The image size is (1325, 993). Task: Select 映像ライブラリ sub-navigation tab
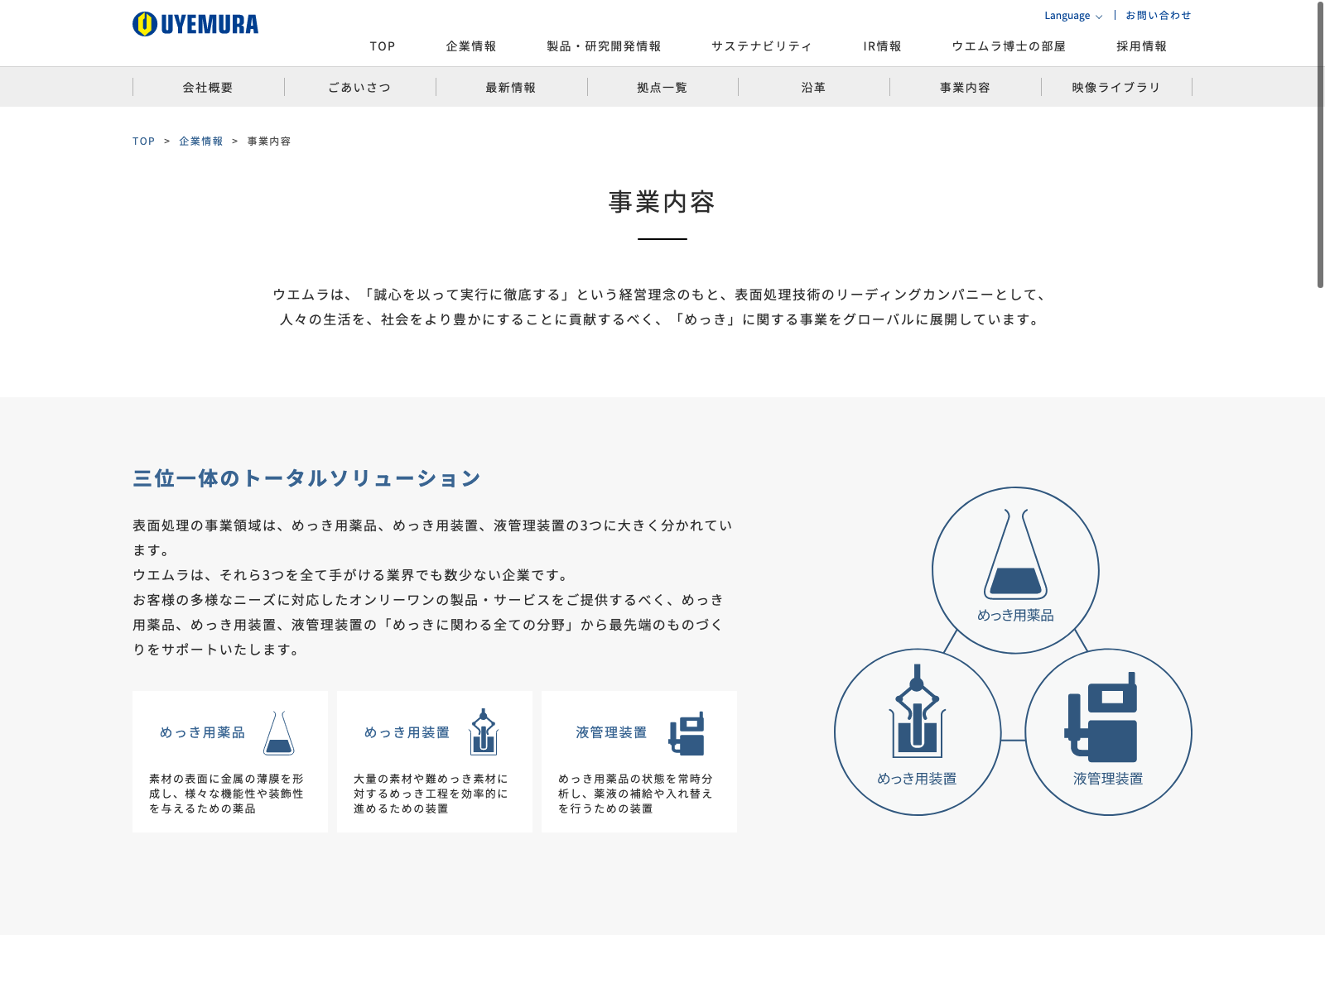tap(1116, 87)
